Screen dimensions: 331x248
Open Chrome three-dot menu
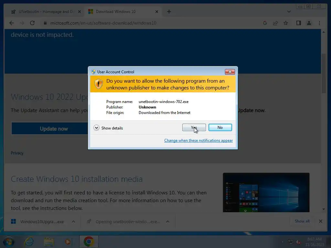319,23
